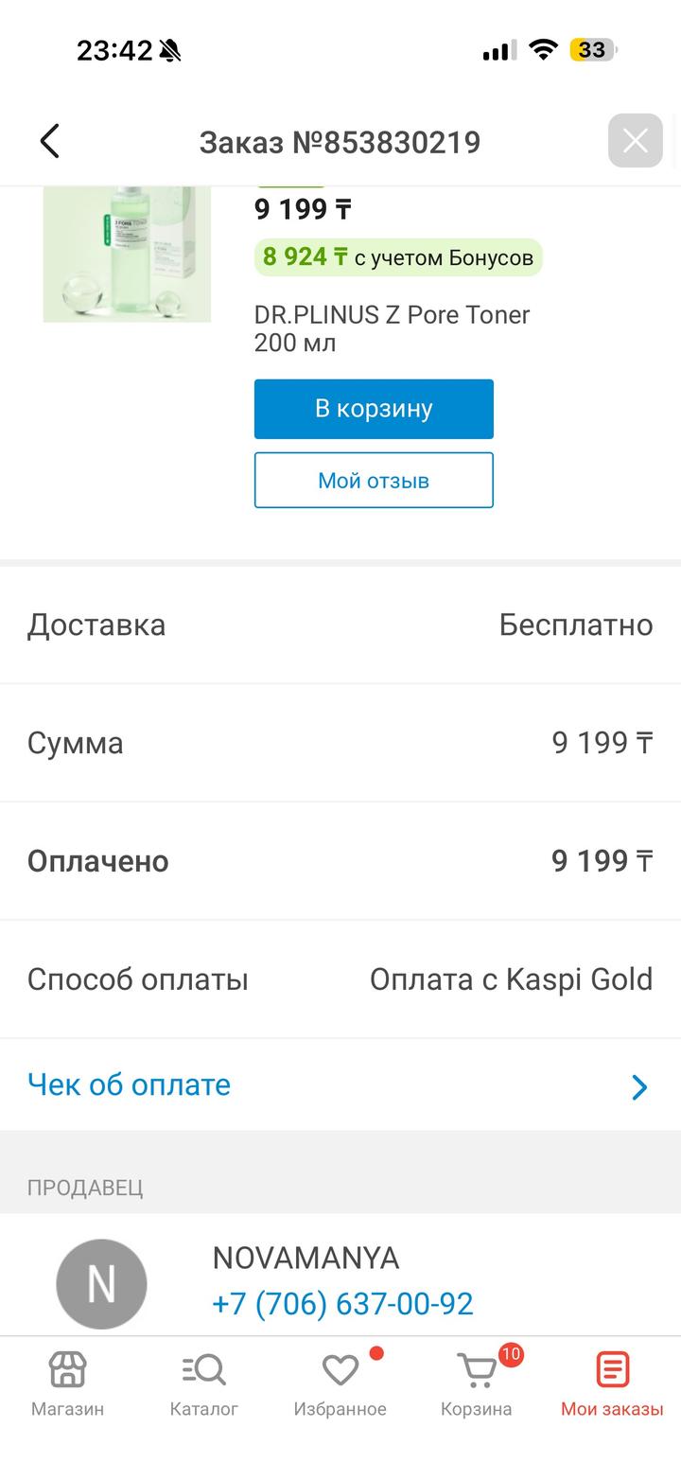Tap the 8 924 ₸ bonus price badge
The image size is (681, 1480).
pyautogui.click(x=397, y=257)
